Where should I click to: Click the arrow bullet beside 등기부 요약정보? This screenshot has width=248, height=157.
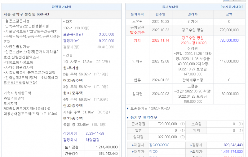(x=128, y=117)
